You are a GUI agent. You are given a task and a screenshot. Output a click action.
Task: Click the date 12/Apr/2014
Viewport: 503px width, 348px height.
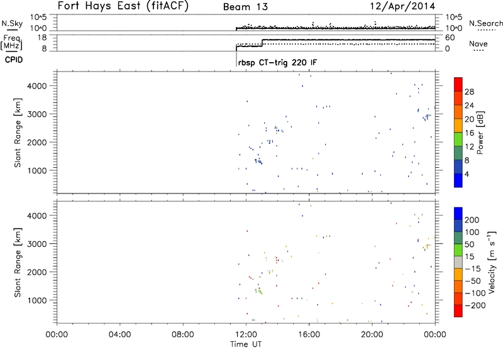pos(402,6)
